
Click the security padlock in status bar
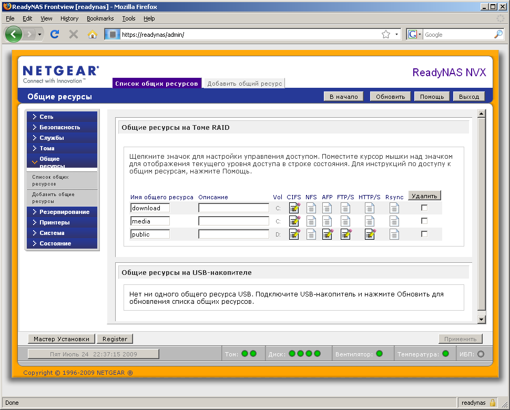(x=493, y=403)
